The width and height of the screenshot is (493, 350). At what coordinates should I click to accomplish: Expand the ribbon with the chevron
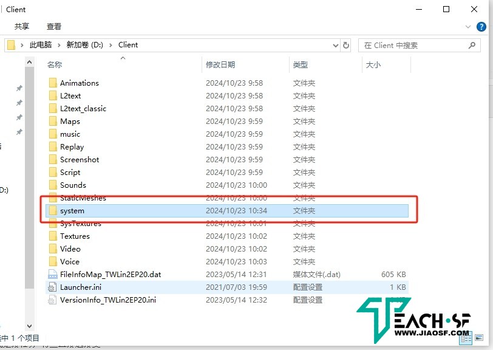point(468,27)
